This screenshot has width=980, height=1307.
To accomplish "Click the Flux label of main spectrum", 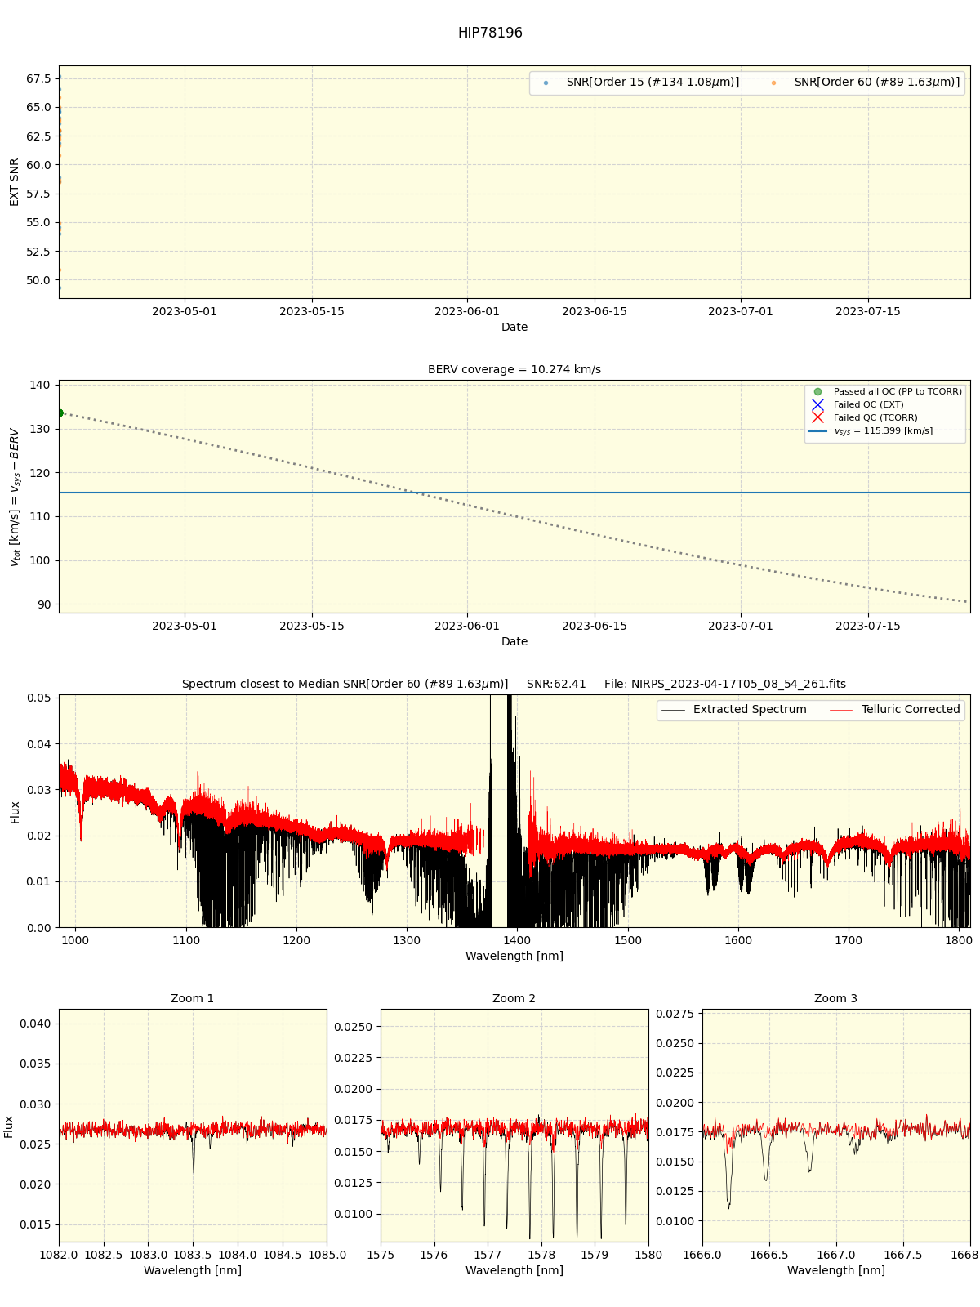I will coord(15,812).
